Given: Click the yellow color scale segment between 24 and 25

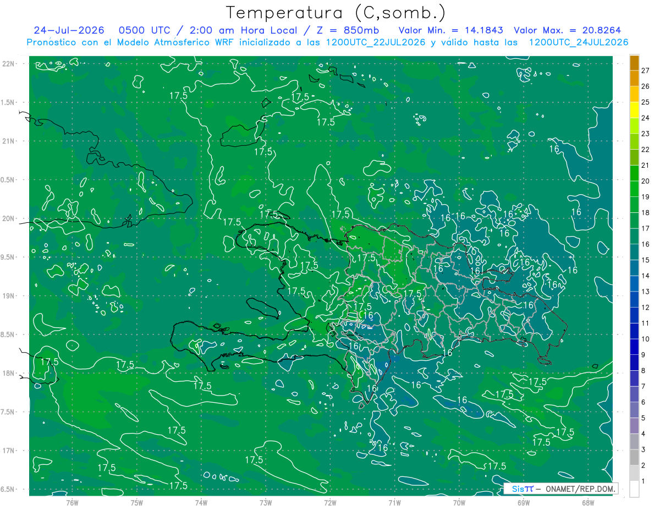Looking at the screenshot, I should (634, 111).
